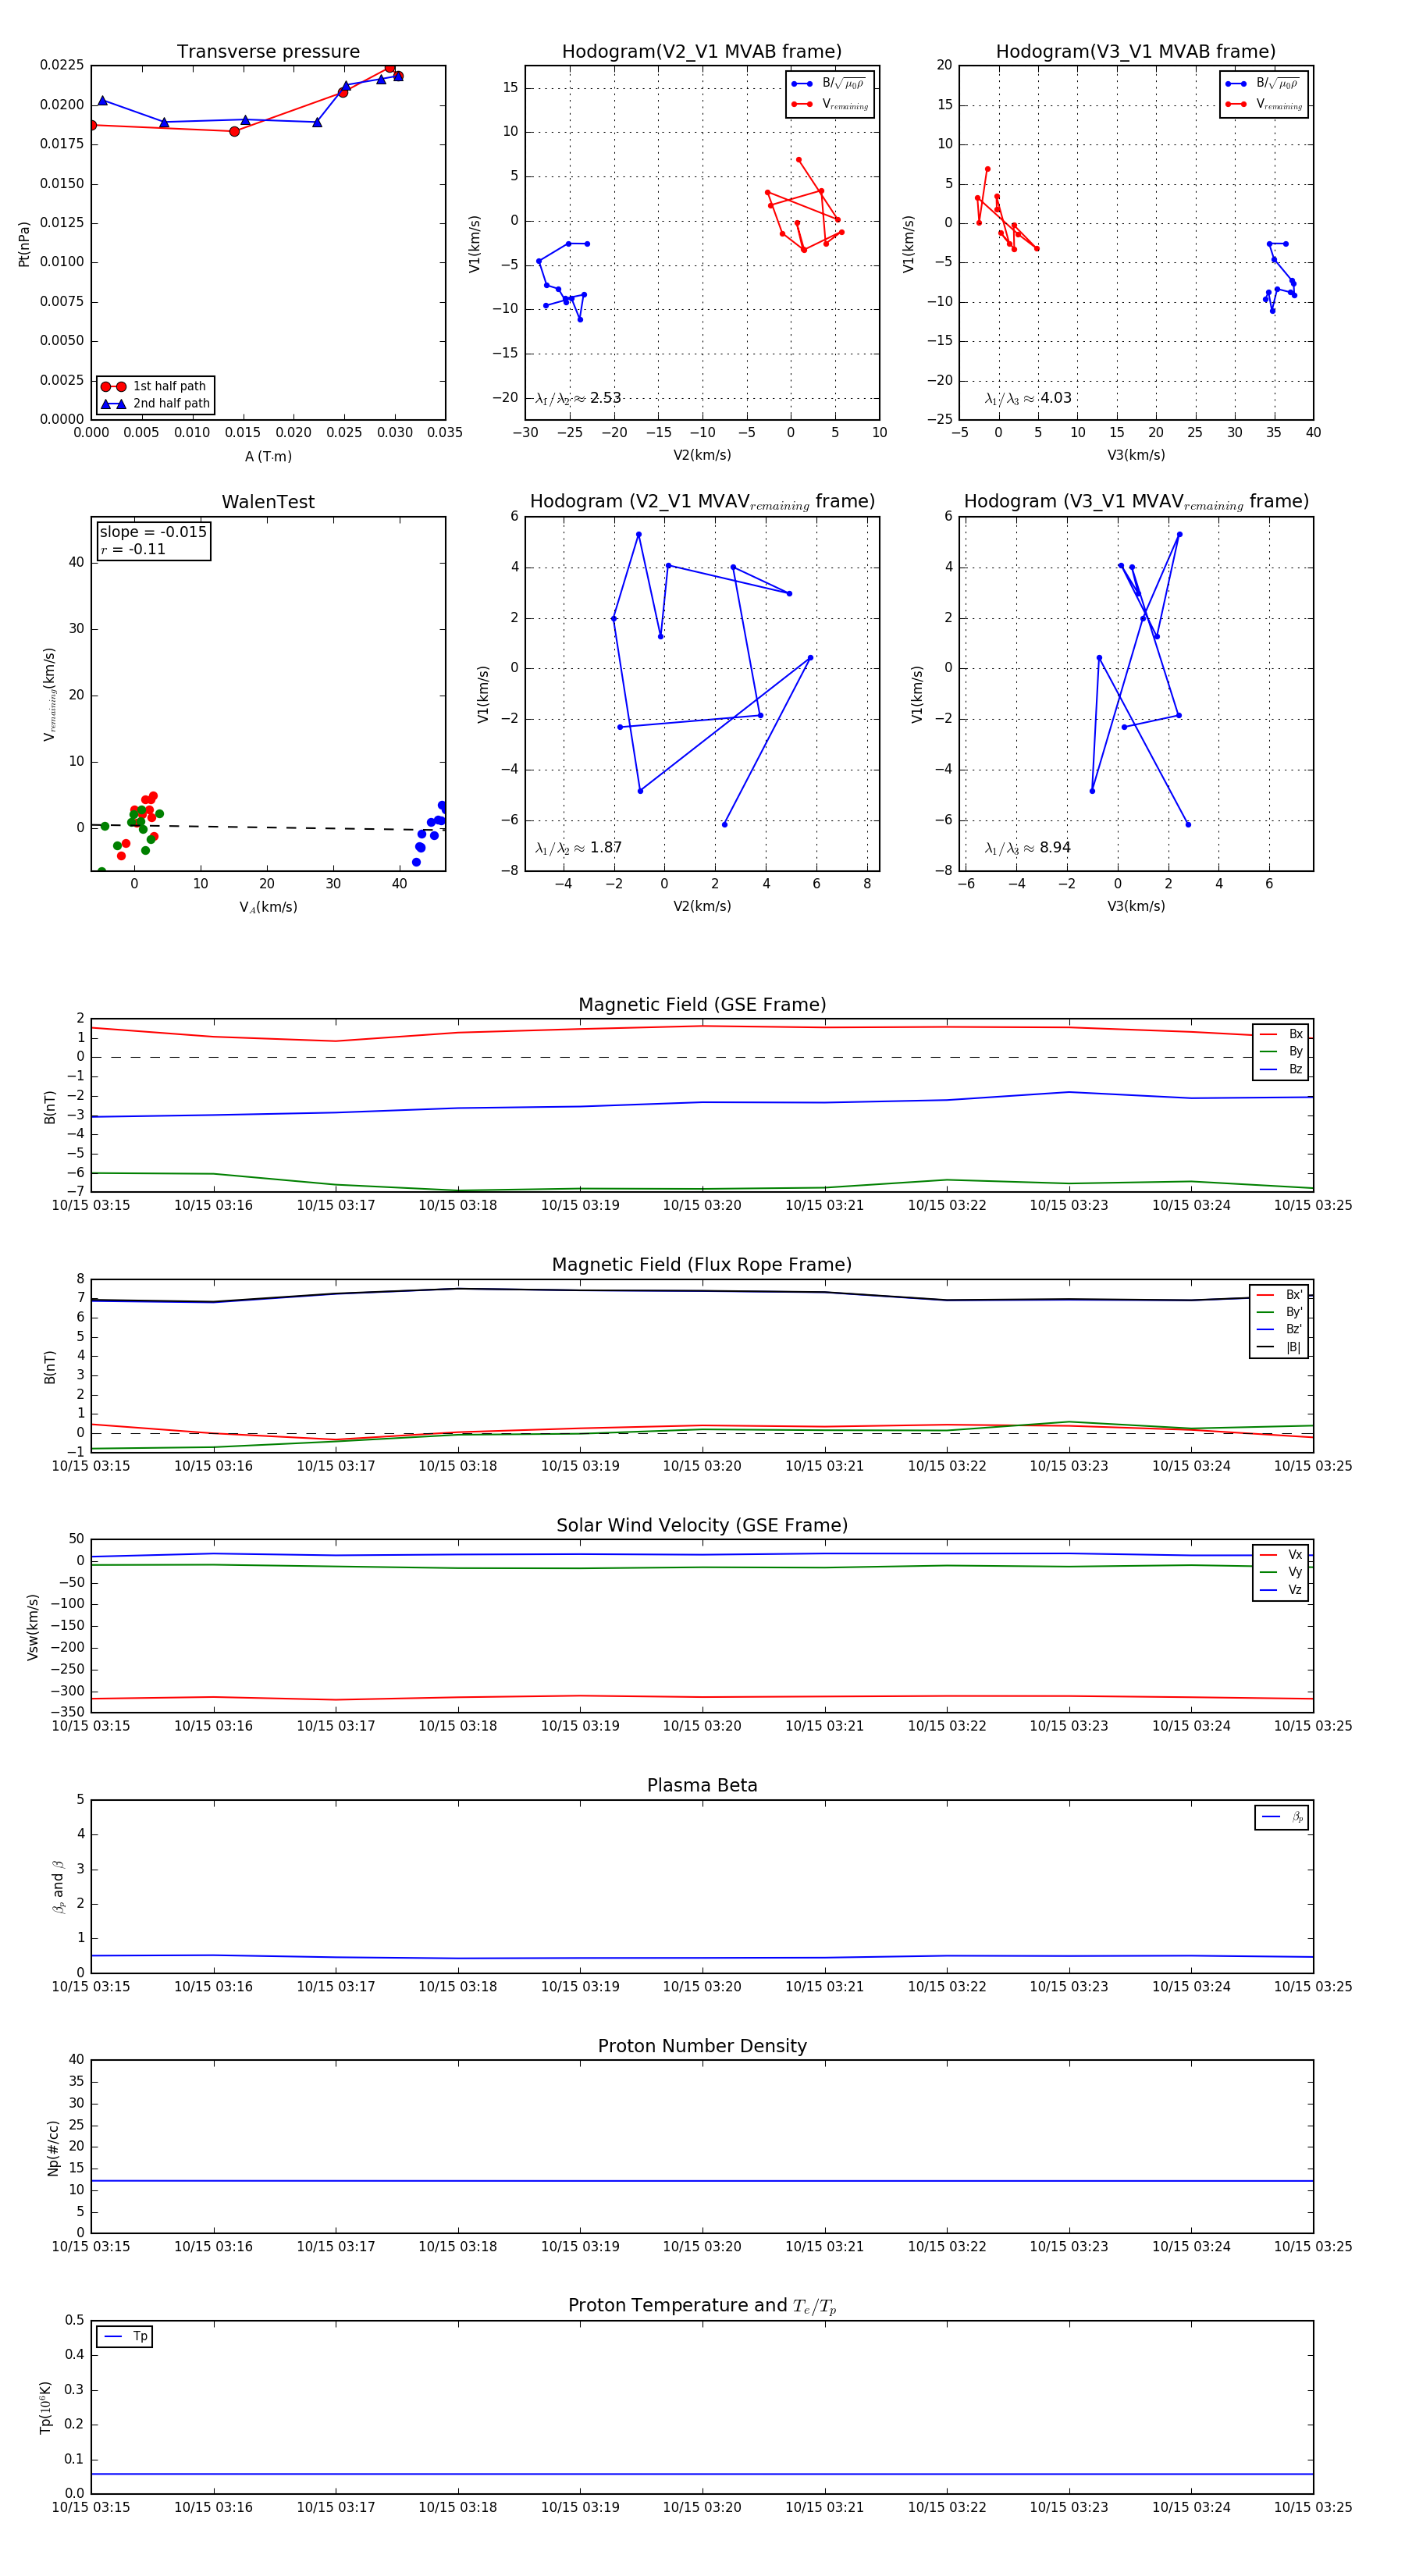The height and width of the screenshot is (2576, 1405).
Task: Select the "|B|" legend entry
Action: (x=1280, y=1347)
